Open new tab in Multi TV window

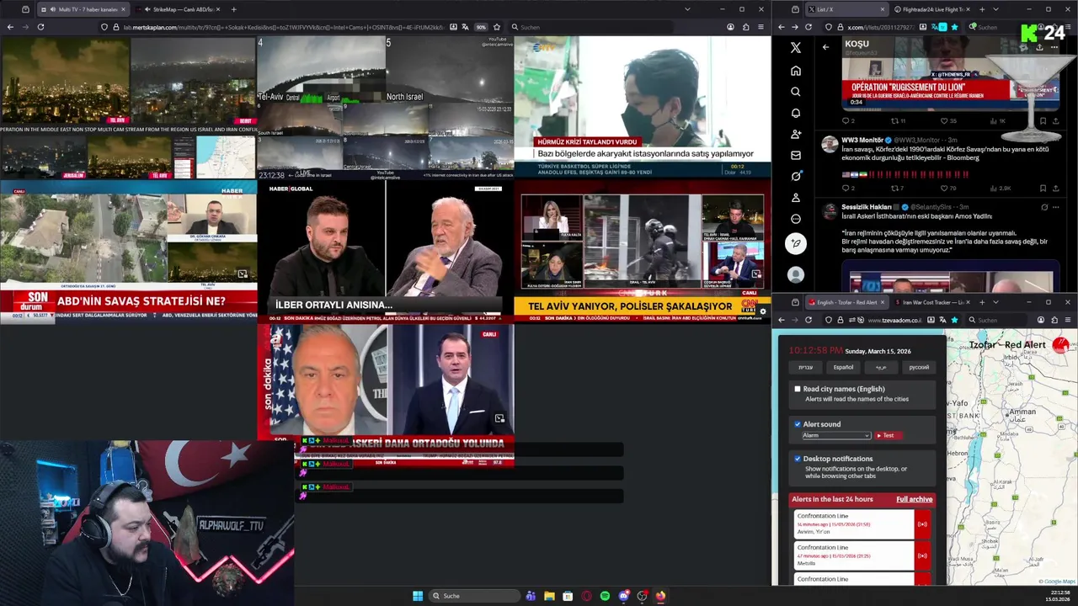click(233, 9)
